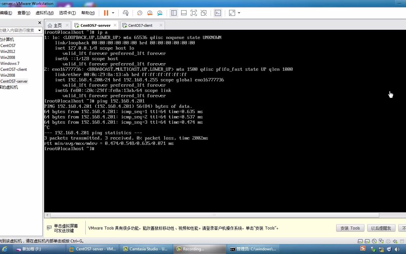Enter full screen mode
This screenshot has height=254, width=406.
click(193, 13)
